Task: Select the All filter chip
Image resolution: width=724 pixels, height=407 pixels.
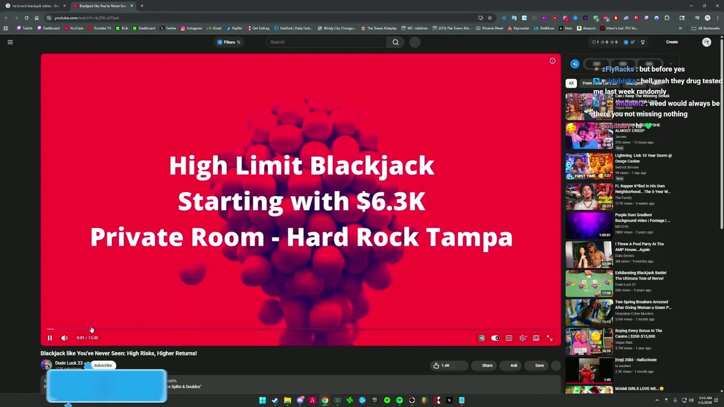Action: tap(571, 83)
